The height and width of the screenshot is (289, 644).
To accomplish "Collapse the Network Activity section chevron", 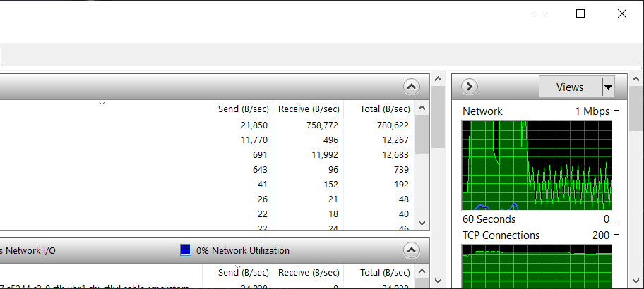I will [x=412, y=250].
